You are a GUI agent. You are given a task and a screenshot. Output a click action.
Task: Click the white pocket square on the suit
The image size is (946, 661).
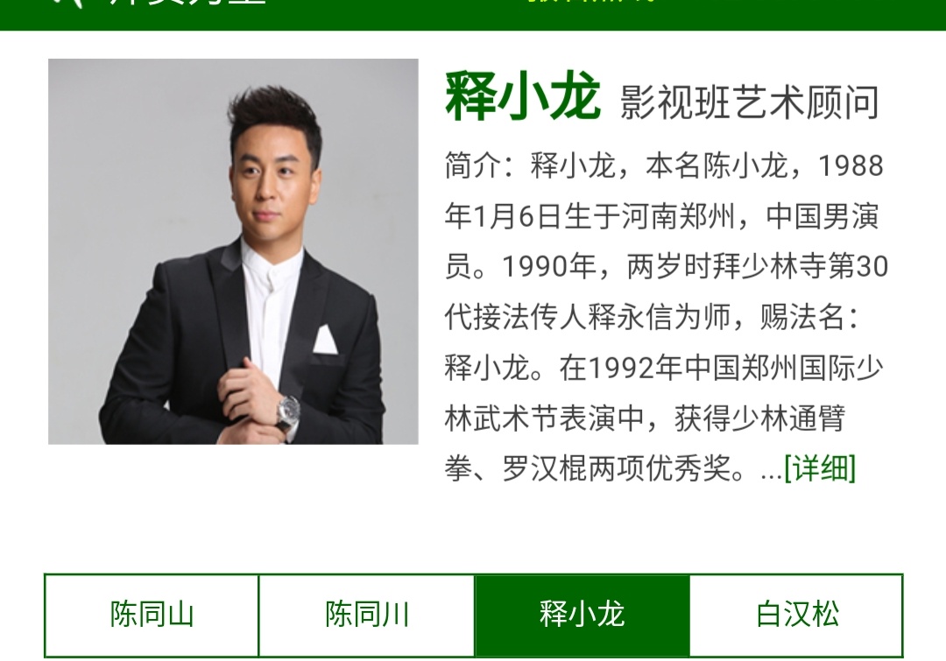tap(325, 339)
